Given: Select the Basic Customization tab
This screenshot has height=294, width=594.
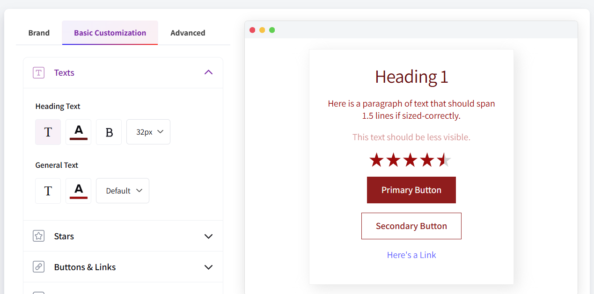Looking at the screenshot, I should pos(110,33).
